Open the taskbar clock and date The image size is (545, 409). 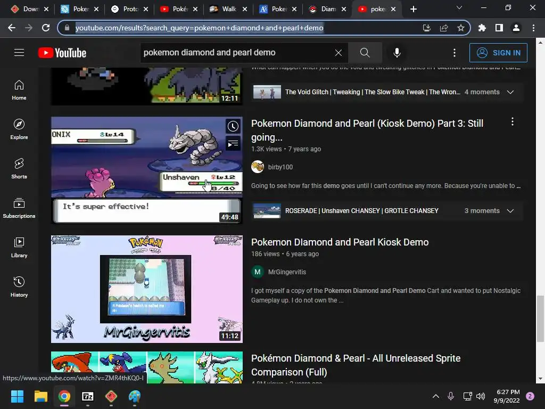[x=507, y=396]
